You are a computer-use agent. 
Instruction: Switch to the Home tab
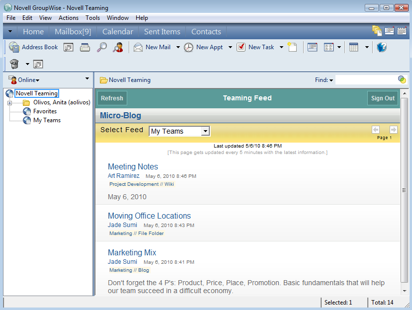pos(33,31)
